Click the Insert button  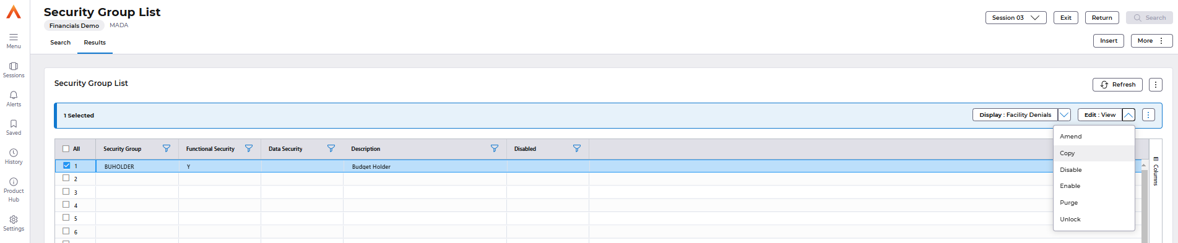1109,41
